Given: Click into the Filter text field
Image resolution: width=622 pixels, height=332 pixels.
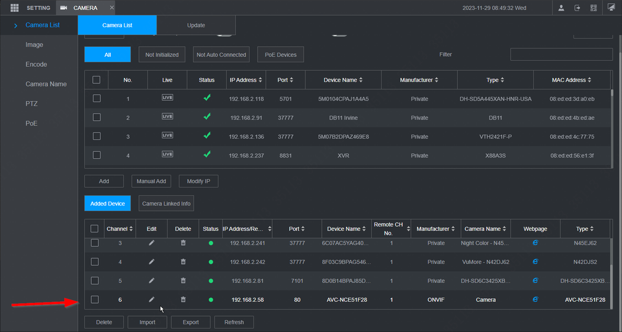Looking at the screenshot, I should click(x=561, y=54).
